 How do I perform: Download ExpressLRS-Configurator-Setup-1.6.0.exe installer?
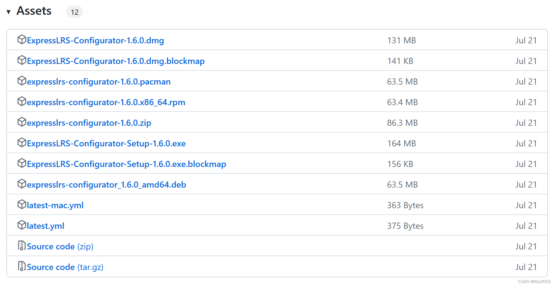[106, 143]
